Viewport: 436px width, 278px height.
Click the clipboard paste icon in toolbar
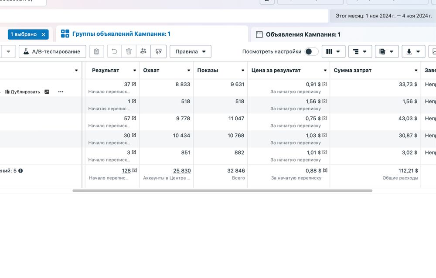96,51
